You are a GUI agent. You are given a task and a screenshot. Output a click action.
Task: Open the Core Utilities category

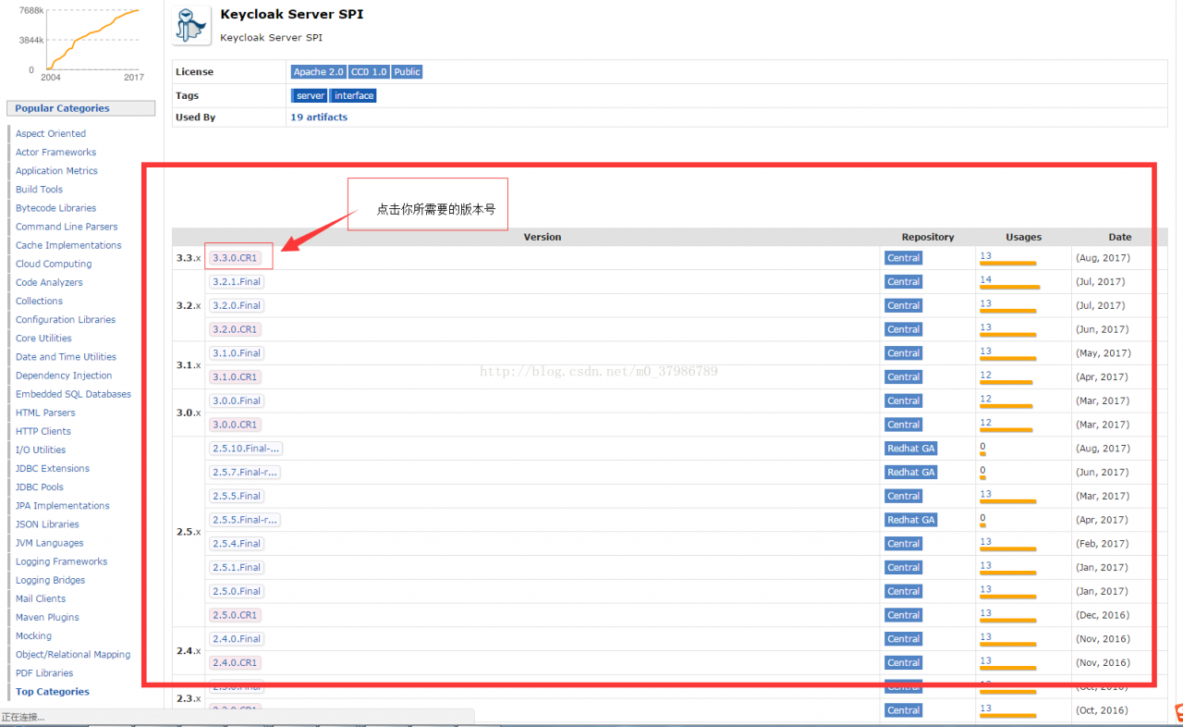(x=43, y=339)
